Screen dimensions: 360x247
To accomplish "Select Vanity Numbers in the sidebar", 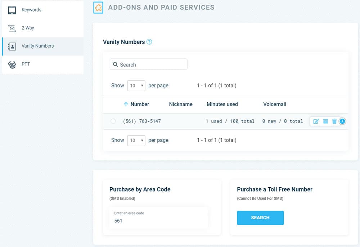I will point(37,46).
